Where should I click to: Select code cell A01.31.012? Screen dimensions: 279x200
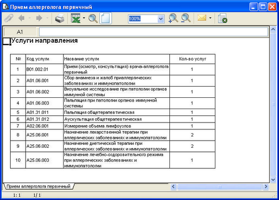point(44,119)
